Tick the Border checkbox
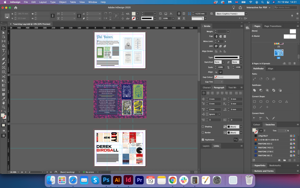The image size is (300, 188). 203,132
